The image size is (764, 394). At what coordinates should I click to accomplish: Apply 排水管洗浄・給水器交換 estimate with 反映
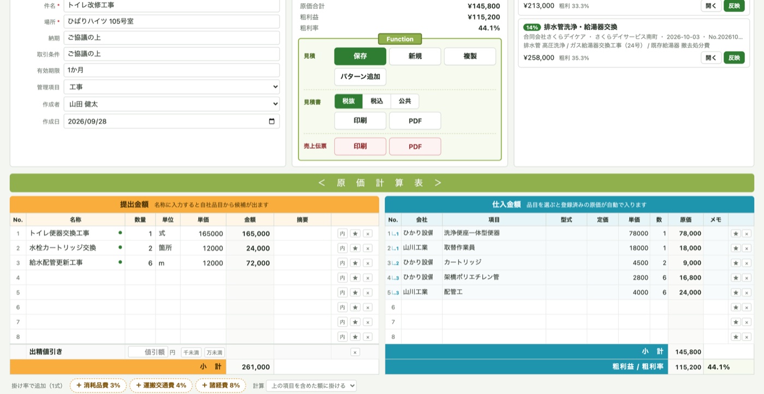(734, 58)
